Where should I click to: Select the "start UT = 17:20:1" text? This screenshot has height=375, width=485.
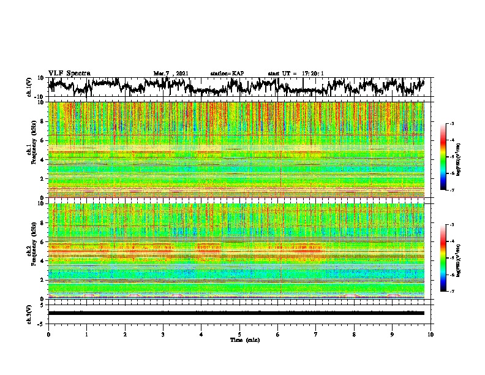coord(296,74)
